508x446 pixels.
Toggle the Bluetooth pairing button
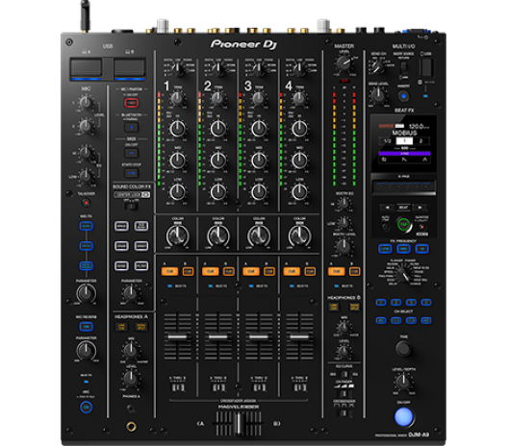[x=131, y=127]
